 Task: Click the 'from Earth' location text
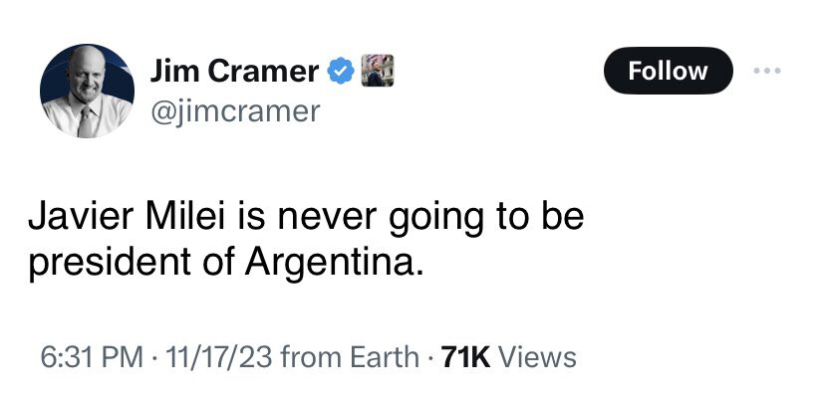tap(350, 357)
